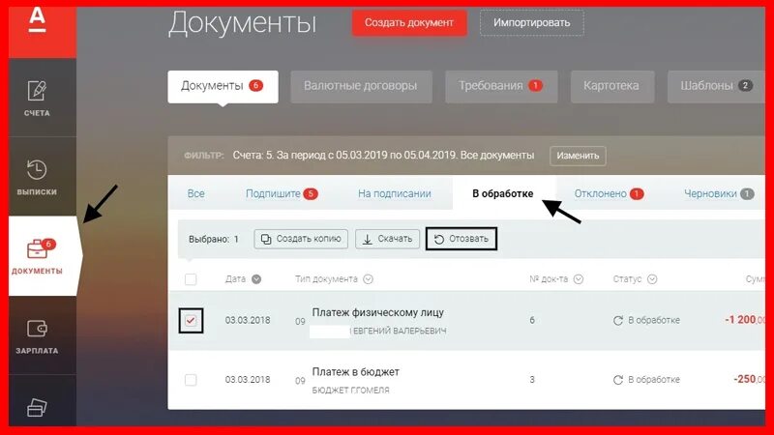The image size is (774, 435).
Task: Check the Платеж в бюджет row checkbox
Action: pyautogui.click(x=191, y=380)
